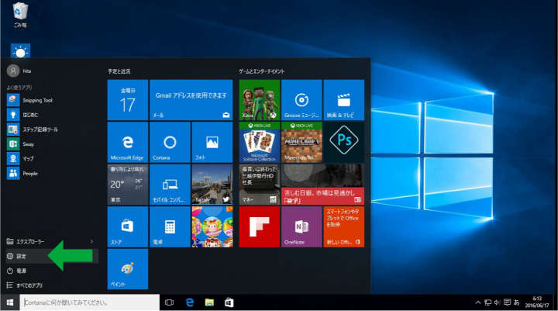Open the orange Office promotion tile
The image size is (558, 311).
tap(344, 227)
